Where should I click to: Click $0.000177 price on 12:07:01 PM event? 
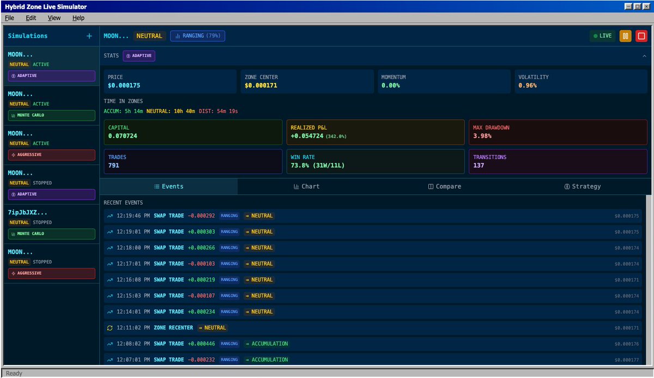[x=627, y=360]
